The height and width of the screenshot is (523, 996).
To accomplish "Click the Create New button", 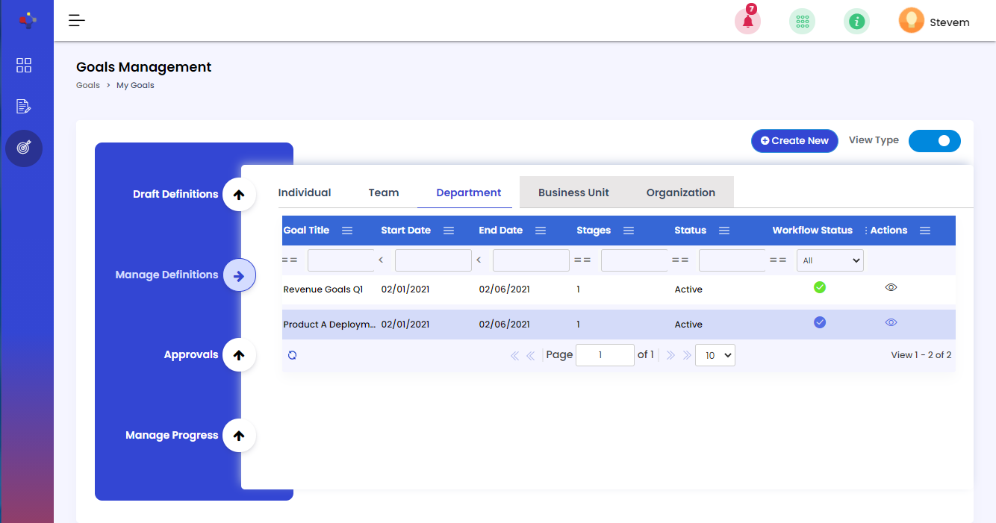I will (794, 141).
